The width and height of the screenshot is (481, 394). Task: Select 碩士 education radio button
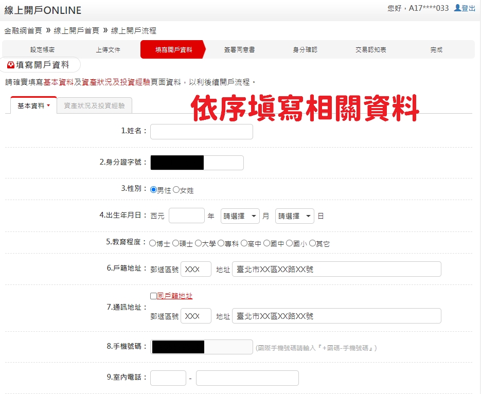pyautogui.click(x=175, y=243)
